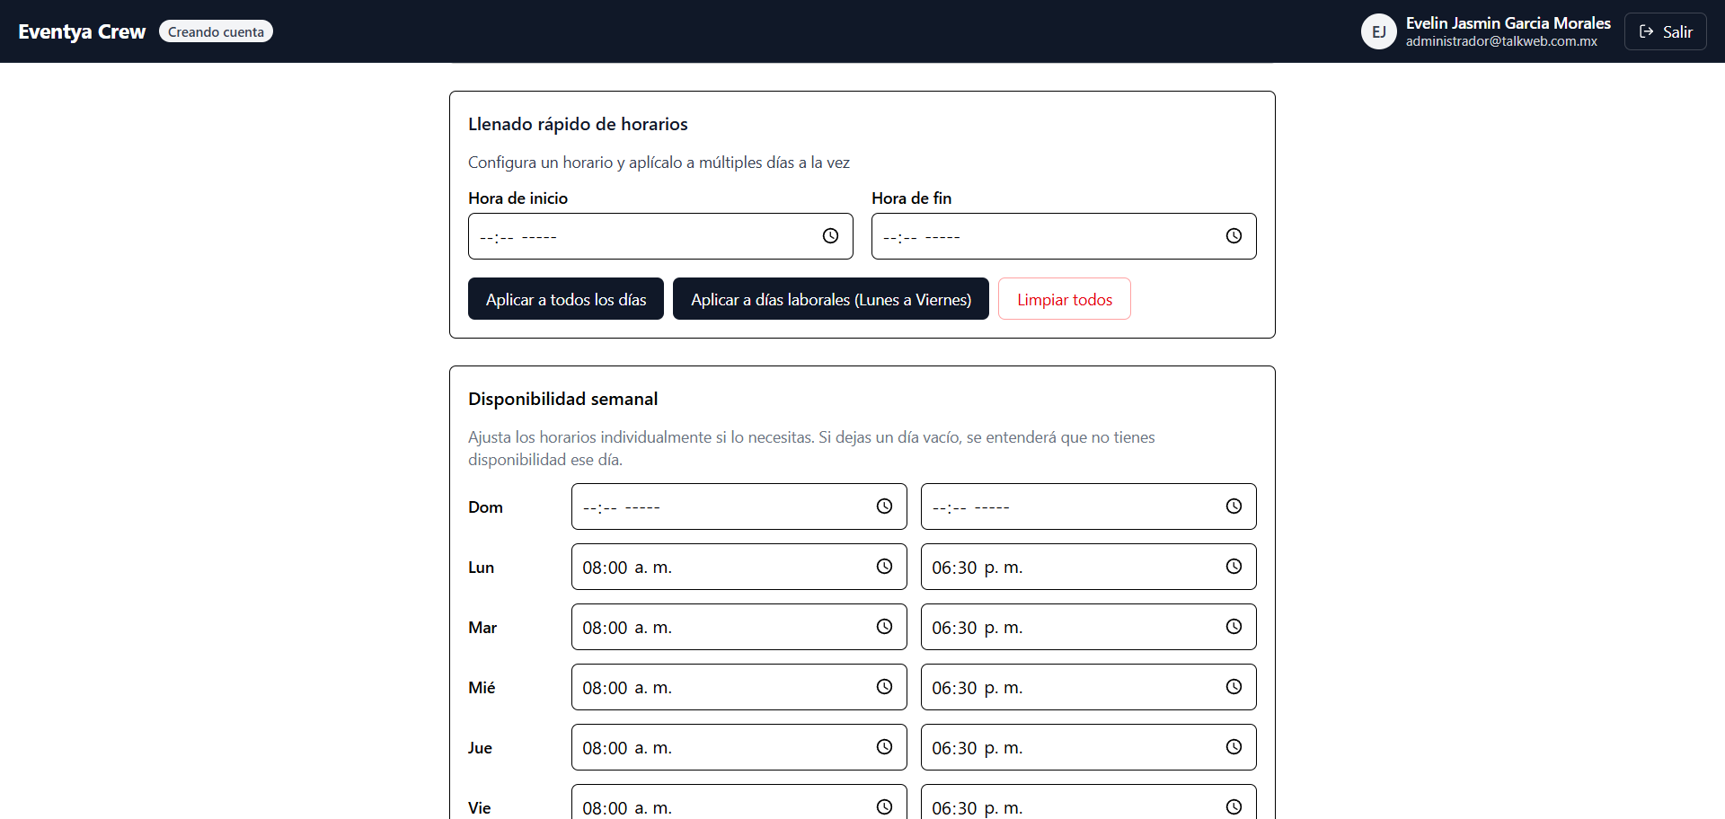Click the Creando cuenta badge
Screen dimensions: 1725x819
coord(216,31)
